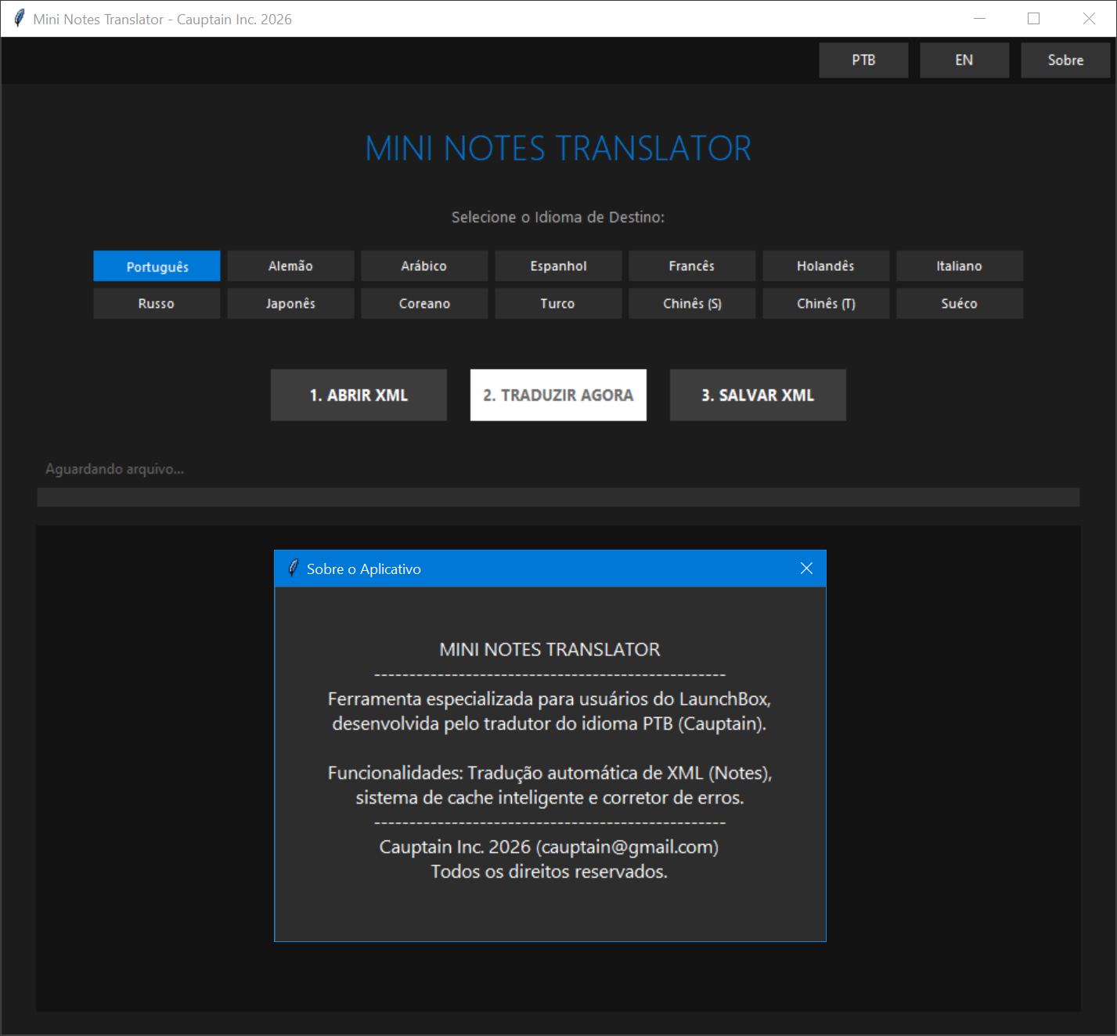This screenshot has width=1117, height=1036.
Task: Click the 1. ABRIR XML button
Action: [359, 395]
